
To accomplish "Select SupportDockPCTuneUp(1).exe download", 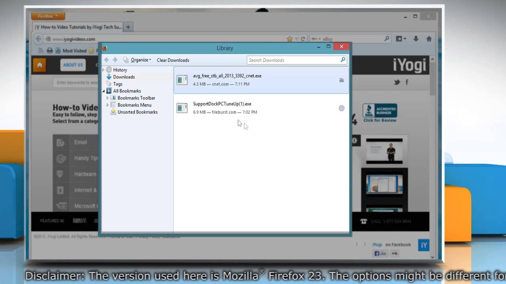I will (261, 108).
